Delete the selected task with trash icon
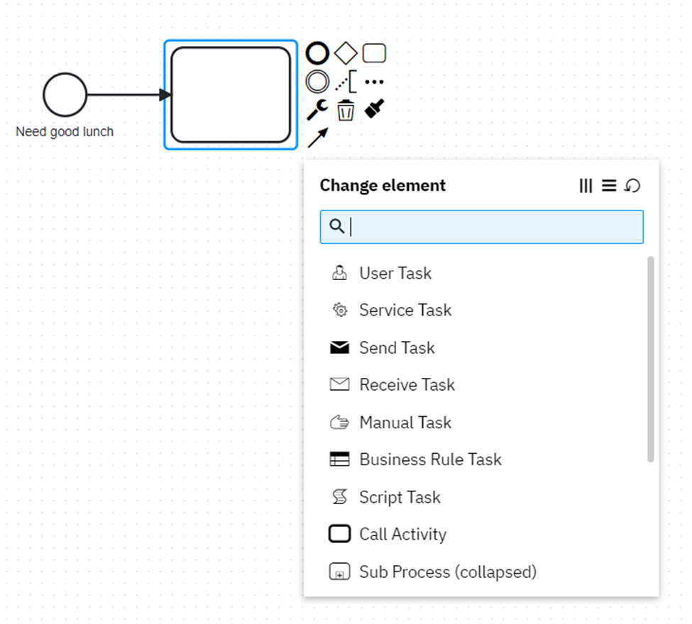This screenshot has height=624, width=692. click(346, 110)
